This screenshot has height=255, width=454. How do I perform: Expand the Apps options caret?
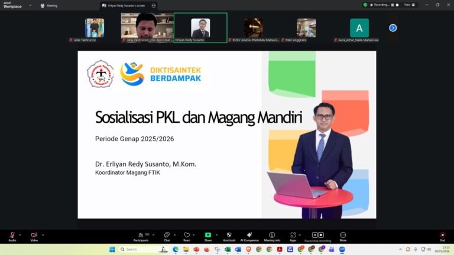click(300, 235)
